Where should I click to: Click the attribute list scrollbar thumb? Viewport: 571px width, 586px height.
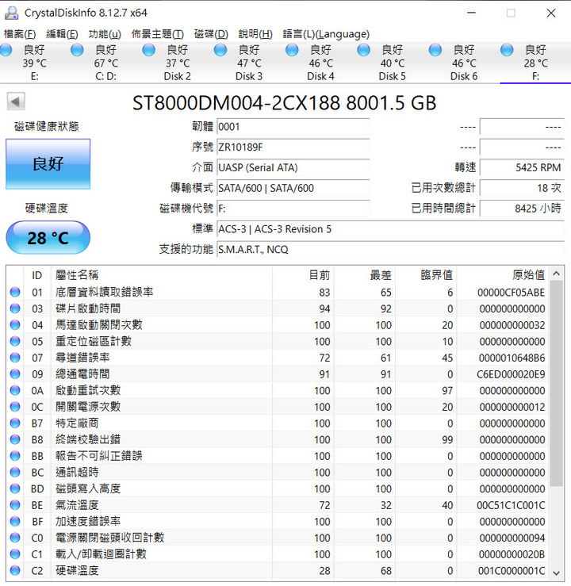pyautogui.click(x=556, y=383)
